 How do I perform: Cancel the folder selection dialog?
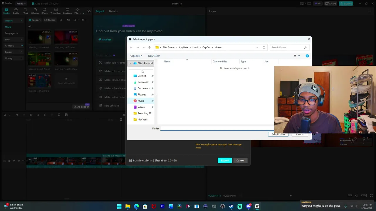(300, 134)
